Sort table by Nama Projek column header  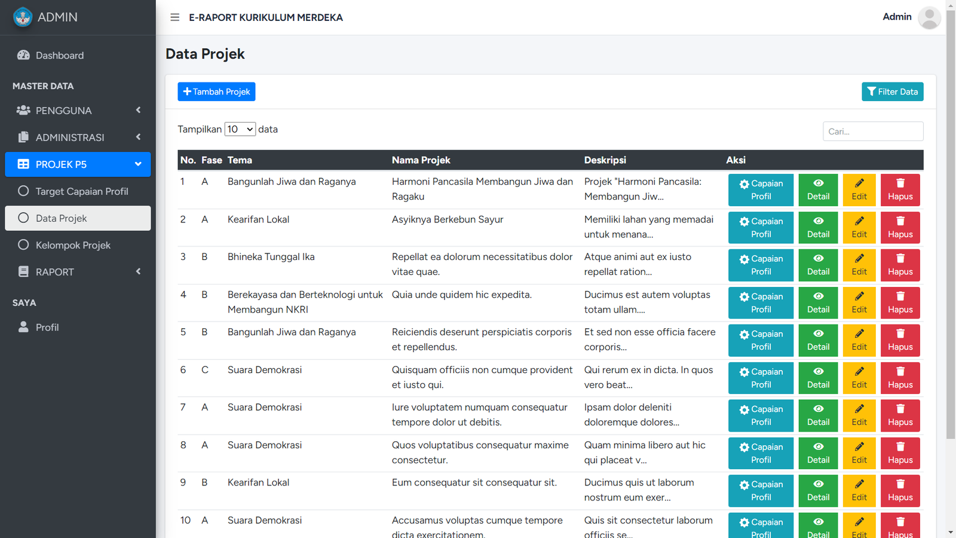[421, 160]
